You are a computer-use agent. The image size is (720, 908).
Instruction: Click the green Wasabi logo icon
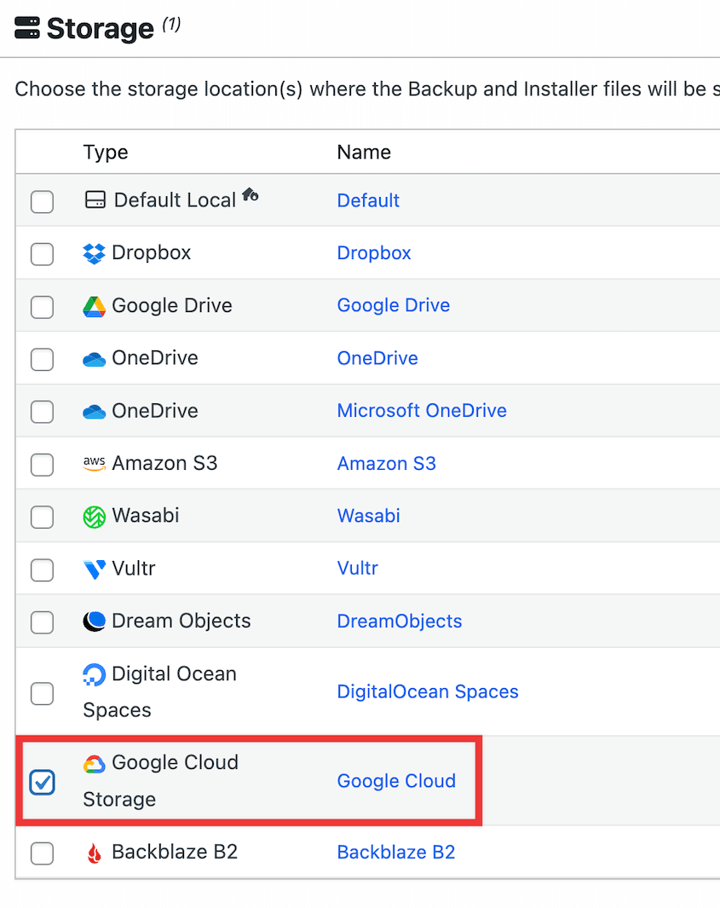95,517
